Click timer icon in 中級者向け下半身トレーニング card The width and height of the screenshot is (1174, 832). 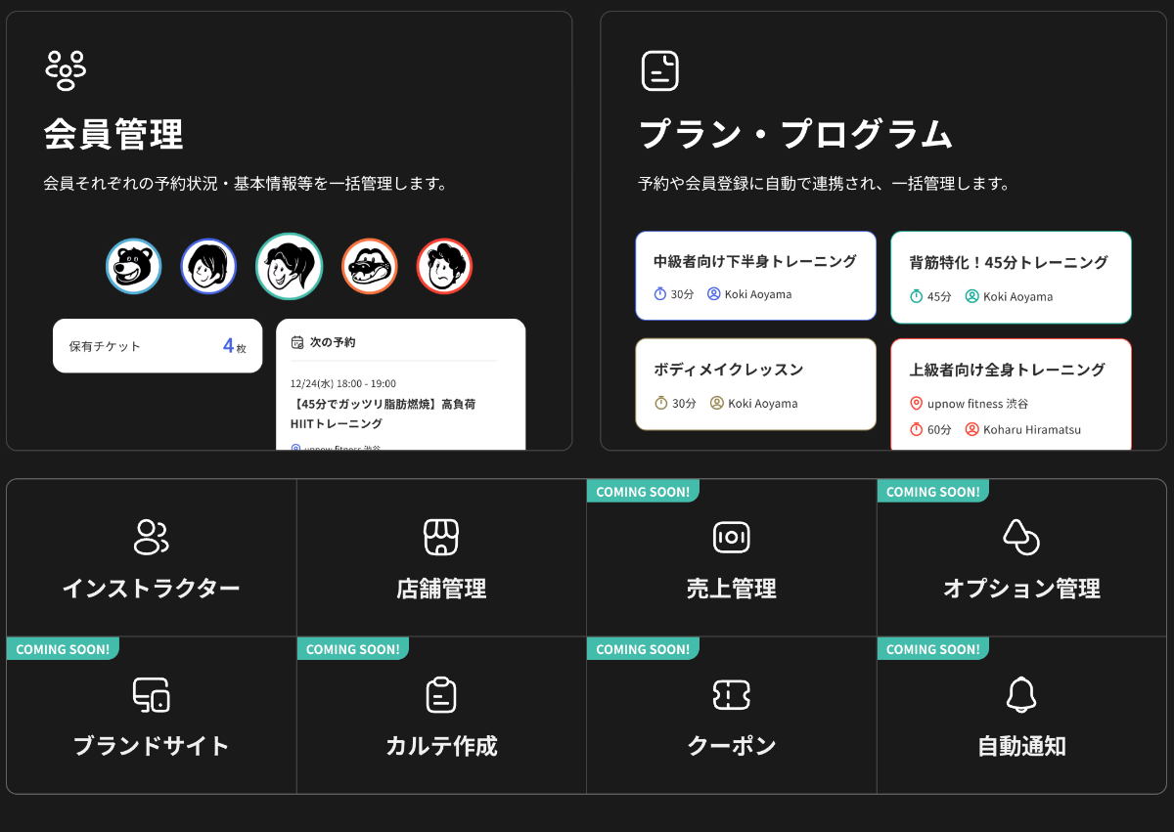pyautogui.click(x=660, y=293)
